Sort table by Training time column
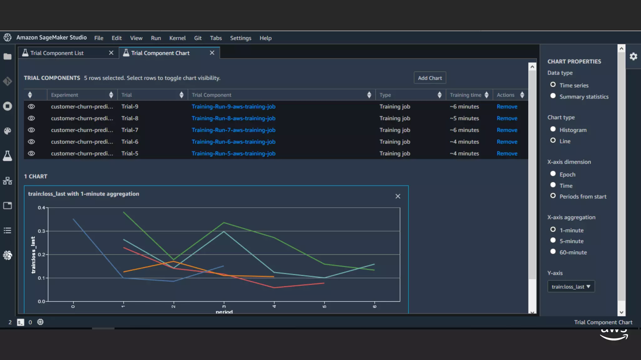The height and width of the screenshot is (360, 641). [x=486, y=95]
